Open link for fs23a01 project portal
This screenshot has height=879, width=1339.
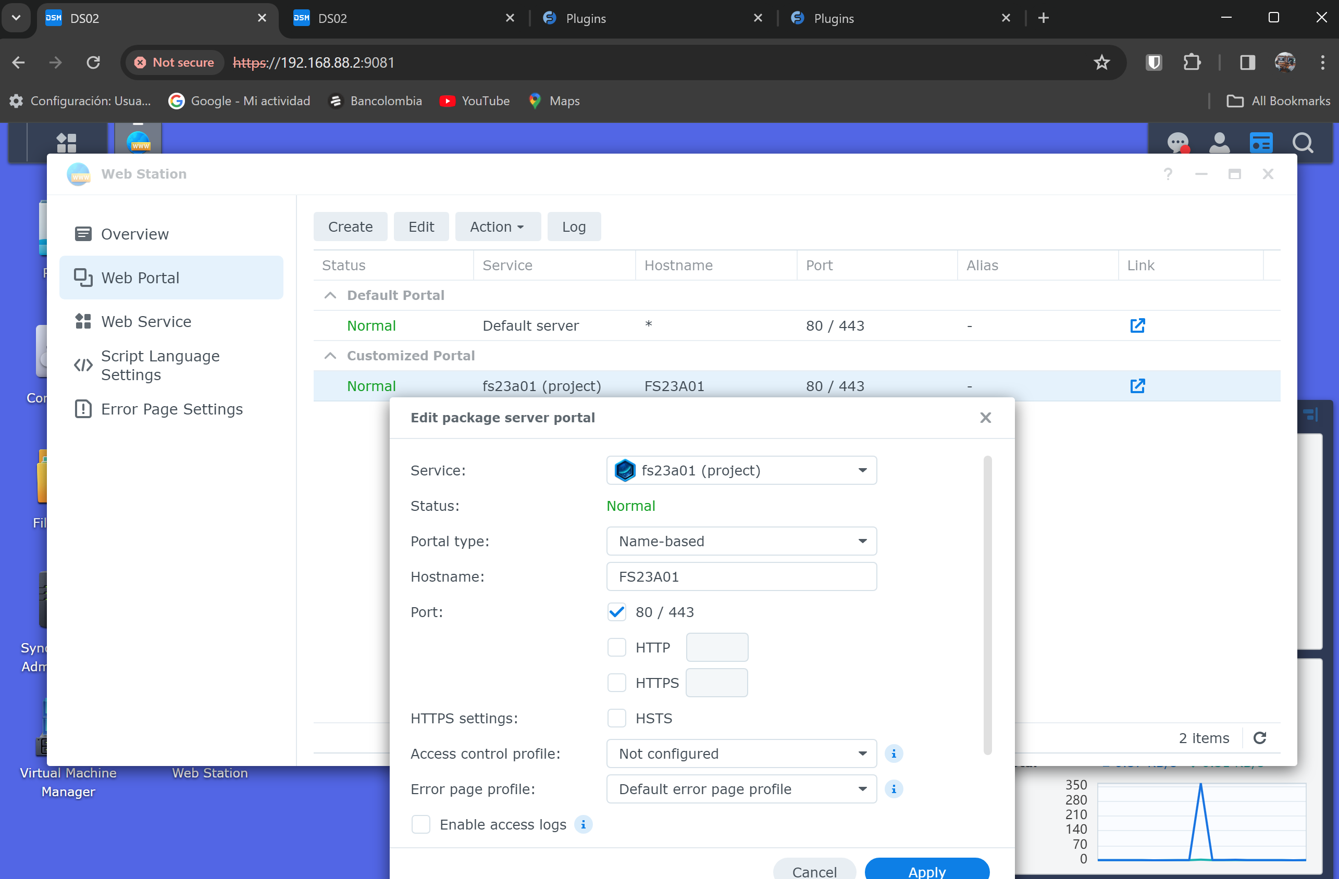click(1137, 386)
